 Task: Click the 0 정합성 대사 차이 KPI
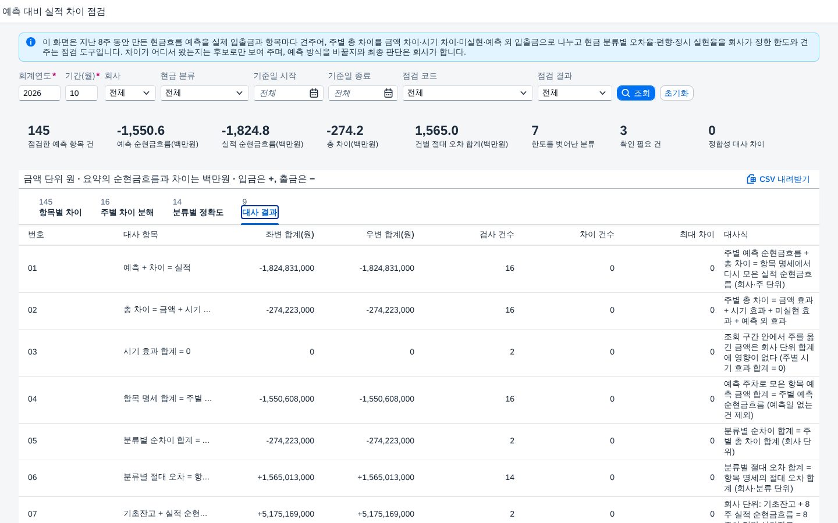(x=736, y=136)
